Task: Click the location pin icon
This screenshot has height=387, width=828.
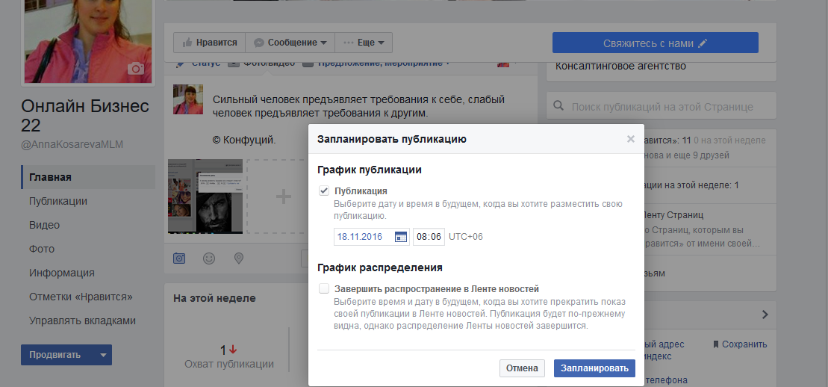Action: [239, 258]
